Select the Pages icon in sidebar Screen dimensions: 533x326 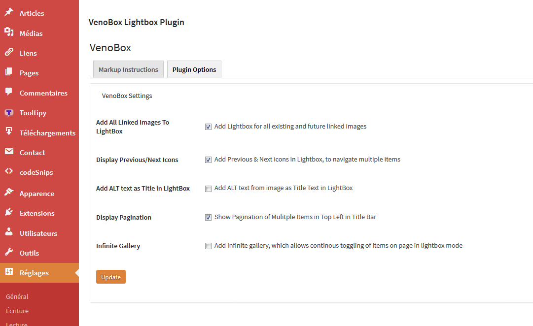coord(9,72)
